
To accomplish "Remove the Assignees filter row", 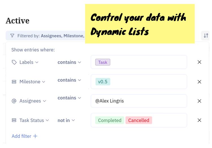I will (x=200, y=101).
